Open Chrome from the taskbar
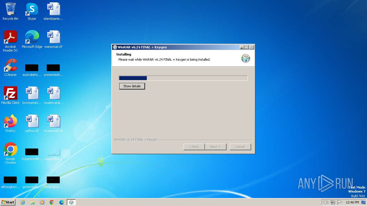The width and height of the screenshot is (367, 206). pos(52,202)
